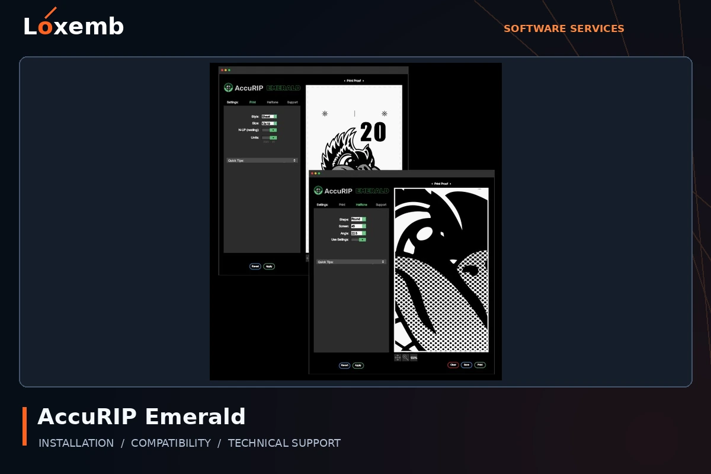Screen dimensions: 711x474
Task: Click the AccuRIP target logo in front window
Action: [x=319, y=191]
